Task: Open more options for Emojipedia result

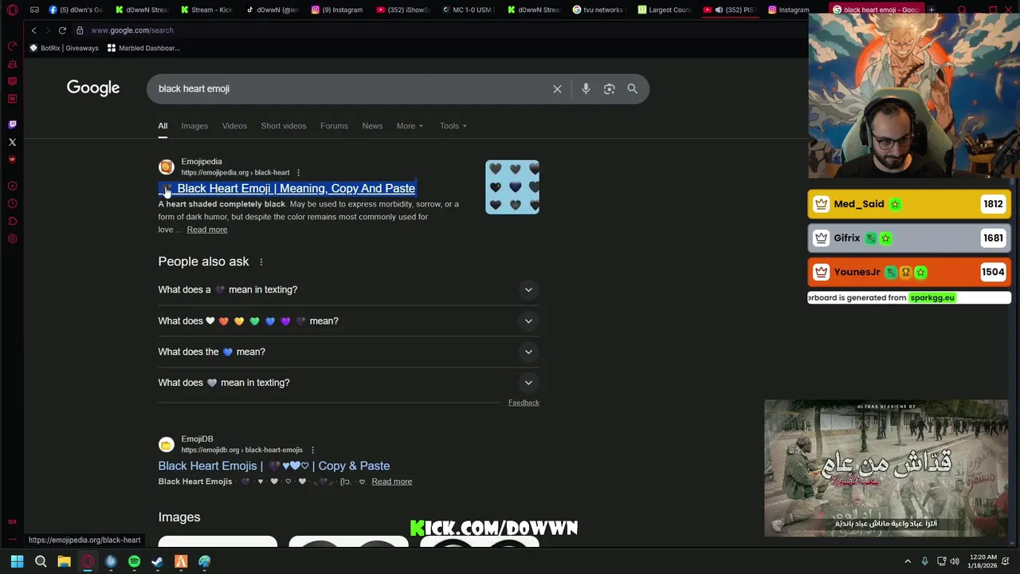Action: [x=298, y=172]
